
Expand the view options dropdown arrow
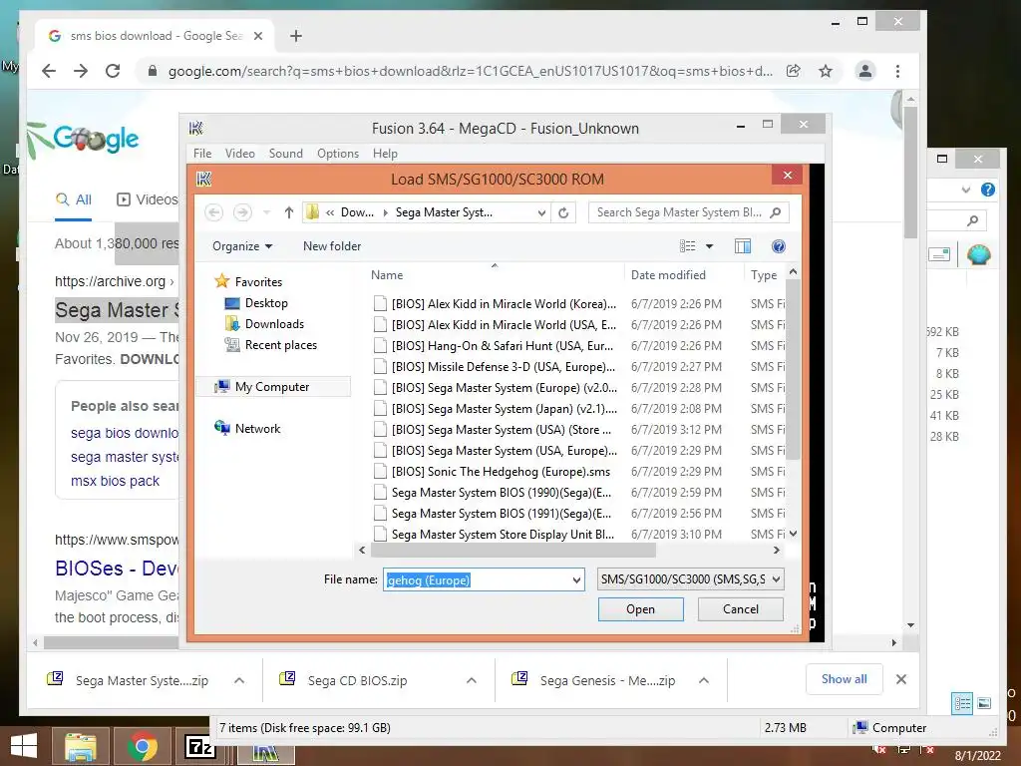click(710, 246)
